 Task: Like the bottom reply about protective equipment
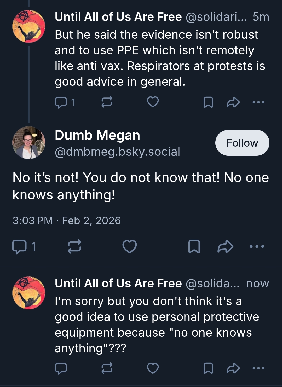[x=153, y=368]
